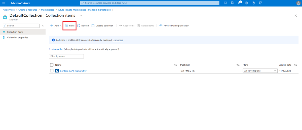The width and height of the screenshot is (302, 130).
Task: Open Collection properties in sidebar
Action: (x=17, y=38)
